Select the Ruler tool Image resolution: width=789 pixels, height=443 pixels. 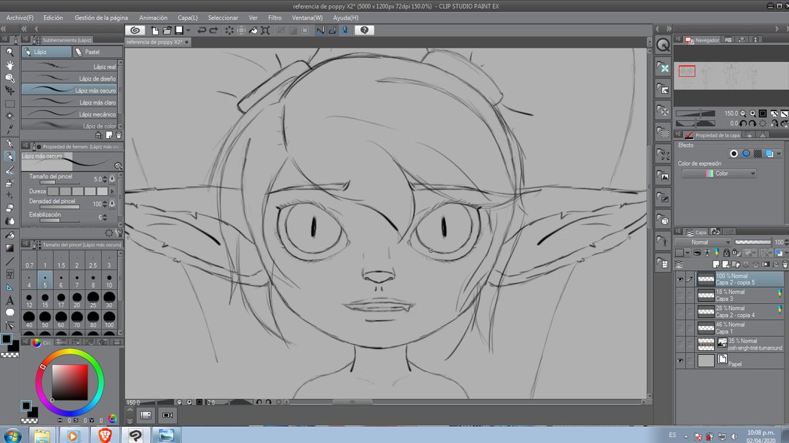point(10,287)
